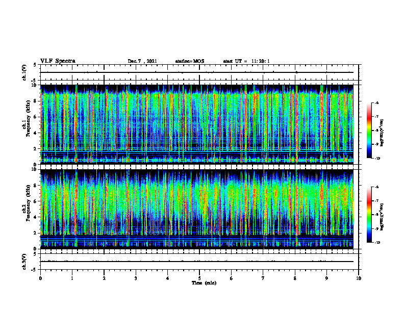Click time axis tick label "7"
This screenshot has height=312, width=404.
(x=263, y=278)
